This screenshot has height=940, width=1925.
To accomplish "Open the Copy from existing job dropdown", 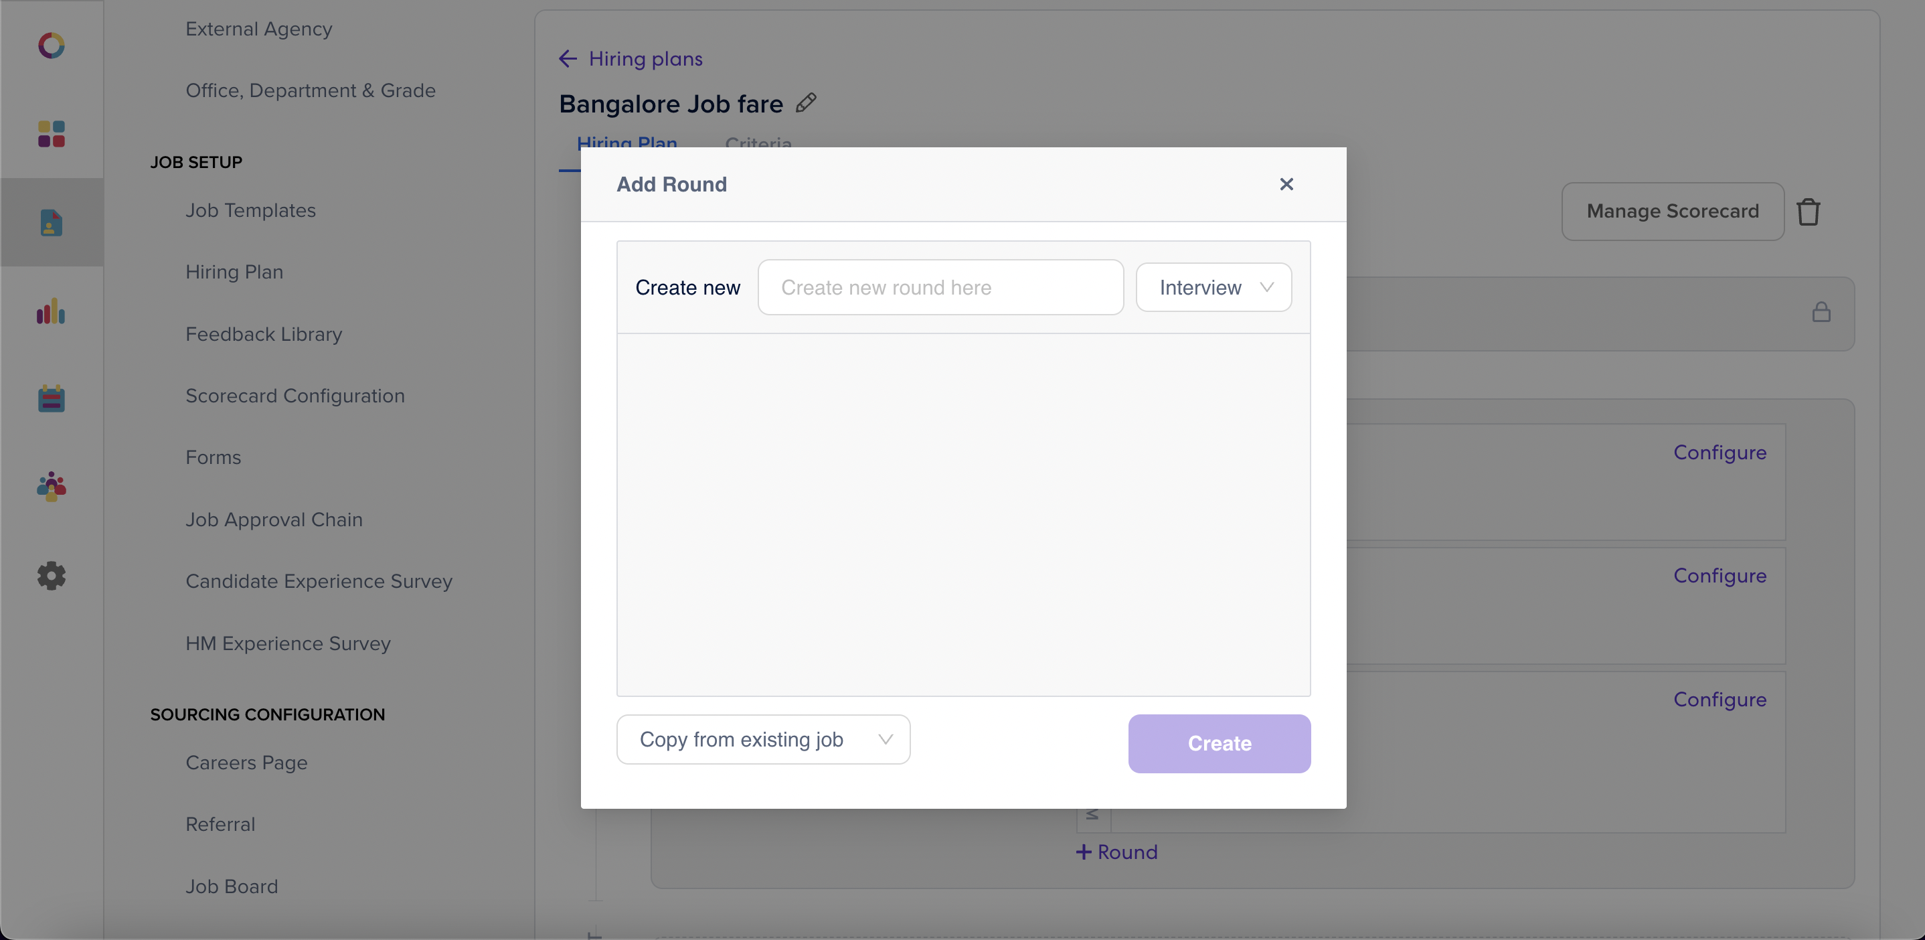I will click(x=763, y=739).
